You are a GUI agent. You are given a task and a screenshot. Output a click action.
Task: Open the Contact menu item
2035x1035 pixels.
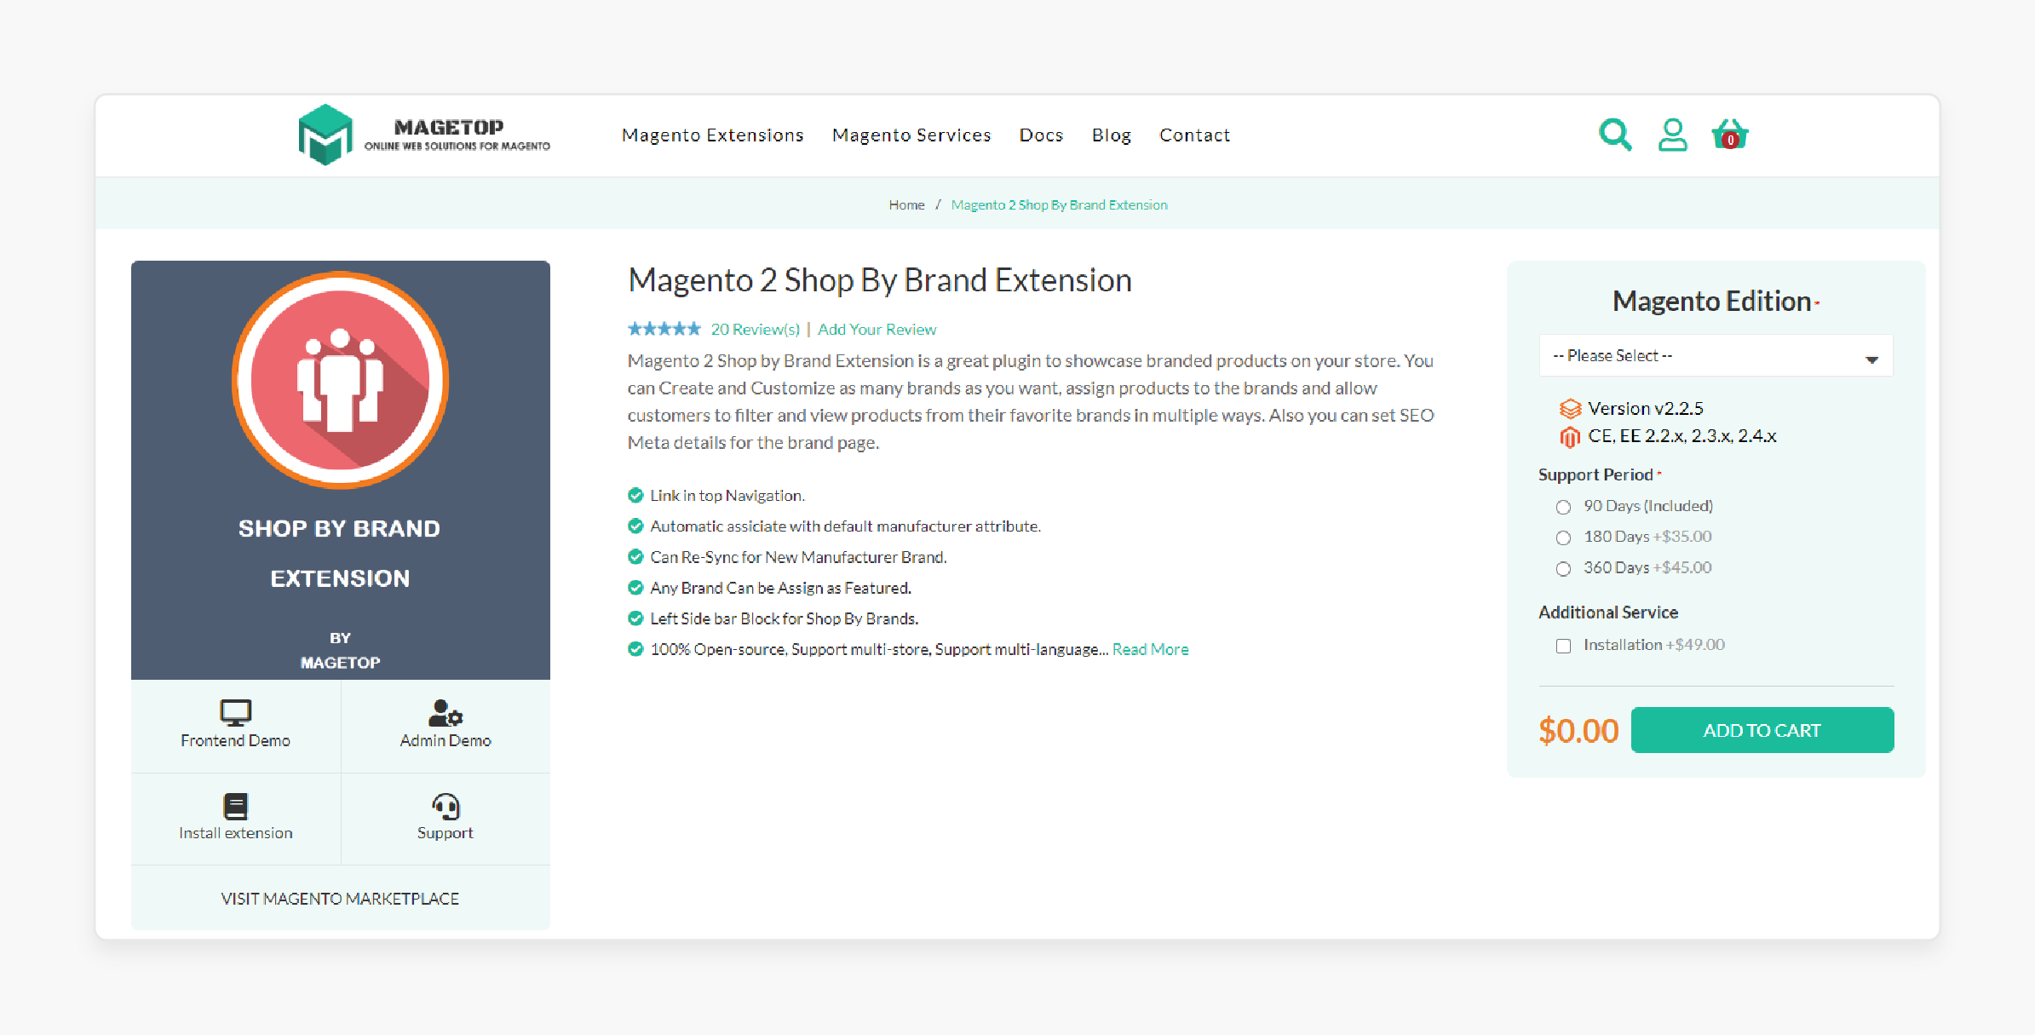(1194, 135)
